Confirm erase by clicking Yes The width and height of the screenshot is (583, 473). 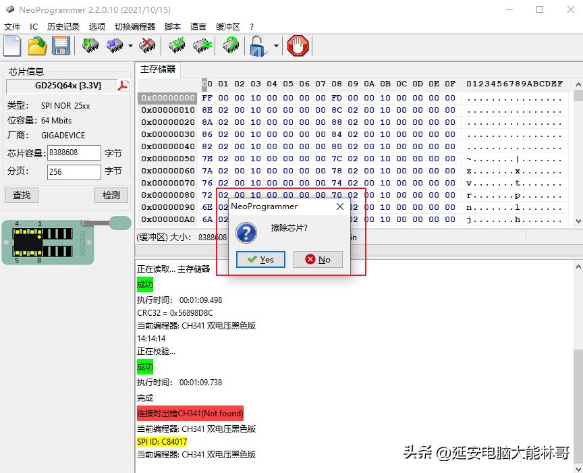pos(260,260)
